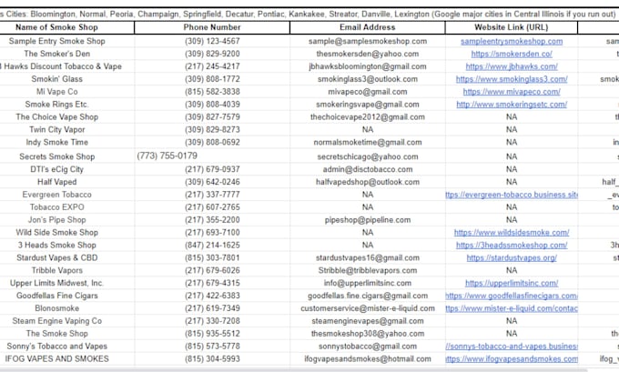Select the 'Goodfellas Fine Cigars' cell

66,296
